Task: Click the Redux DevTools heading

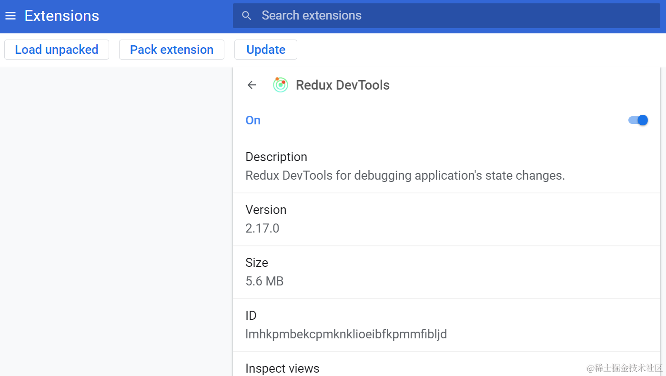Action: click(x=343, y=85)
